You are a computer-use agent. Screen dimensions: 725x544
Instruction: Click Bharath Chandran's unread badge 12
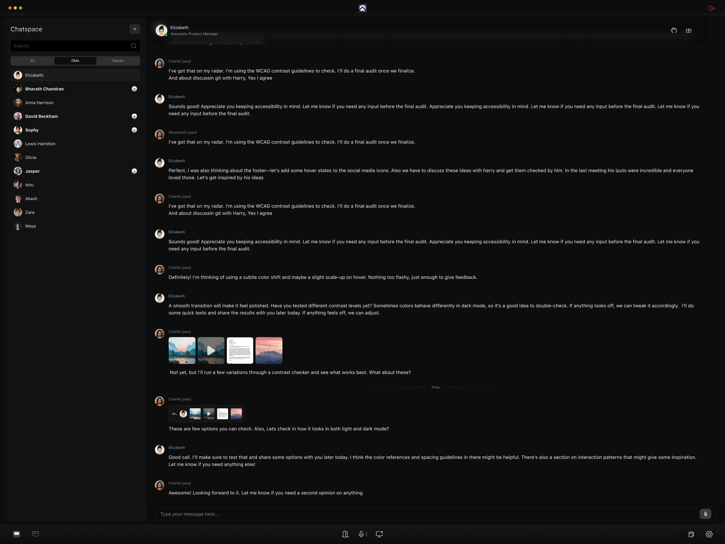pos(134,89)
